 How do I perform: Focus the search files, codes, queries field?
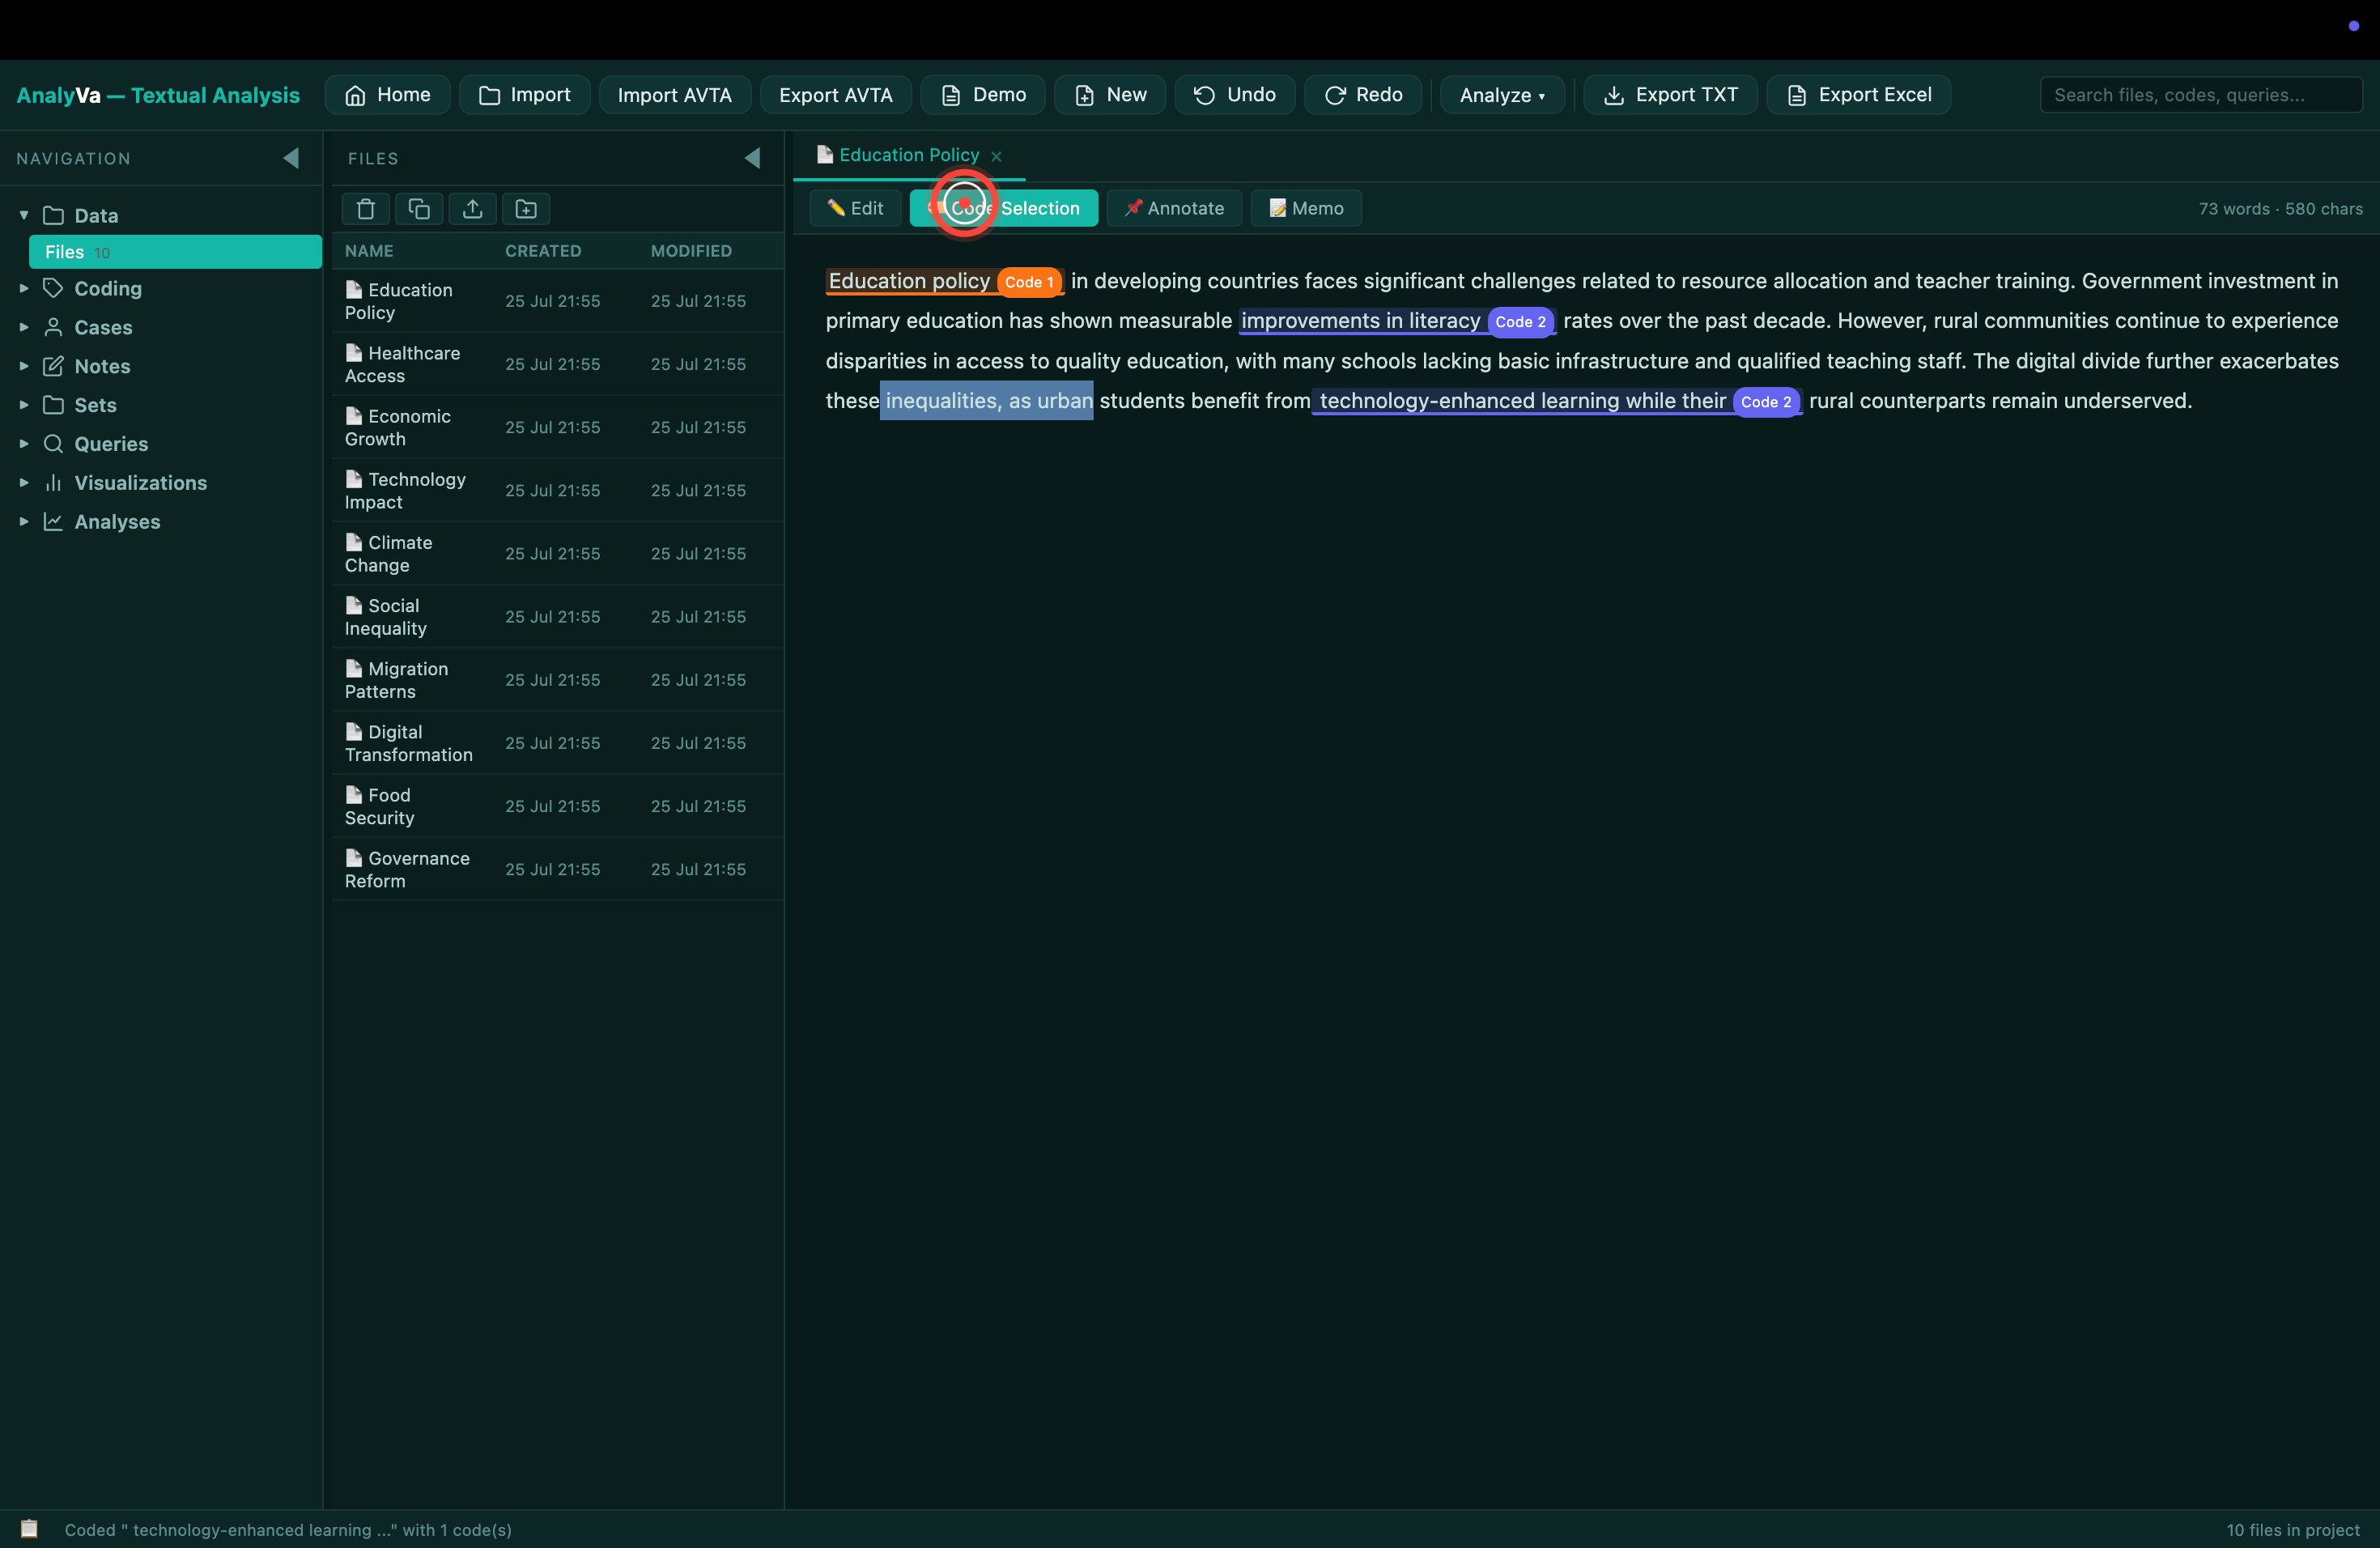(x=2201, y=95)
